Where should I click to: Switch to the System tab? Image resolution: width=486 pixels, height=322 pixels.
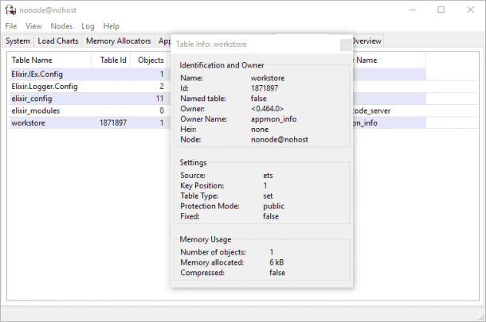pyautogui.click(x=18, y=41)
